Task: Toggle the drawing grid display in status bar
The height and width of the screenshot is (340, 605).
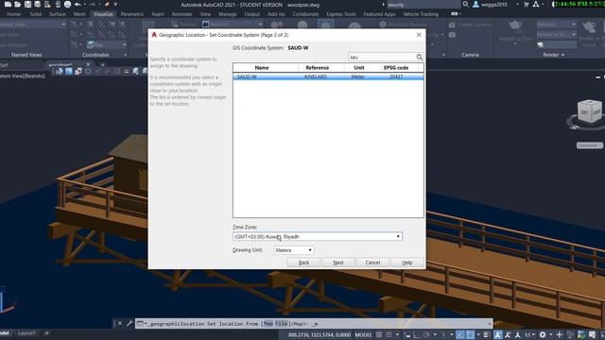Action: pyautogui.click(x=379, y=335)
